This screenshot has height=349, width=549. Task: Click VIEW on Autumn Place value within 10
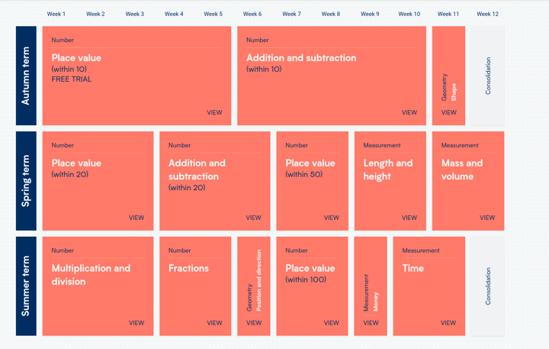click(x=214, y=112)
